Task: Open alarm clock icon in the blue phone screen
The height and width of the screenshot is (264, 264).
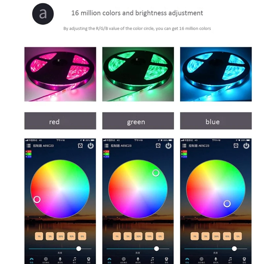Action: click(x=236, y=146)
